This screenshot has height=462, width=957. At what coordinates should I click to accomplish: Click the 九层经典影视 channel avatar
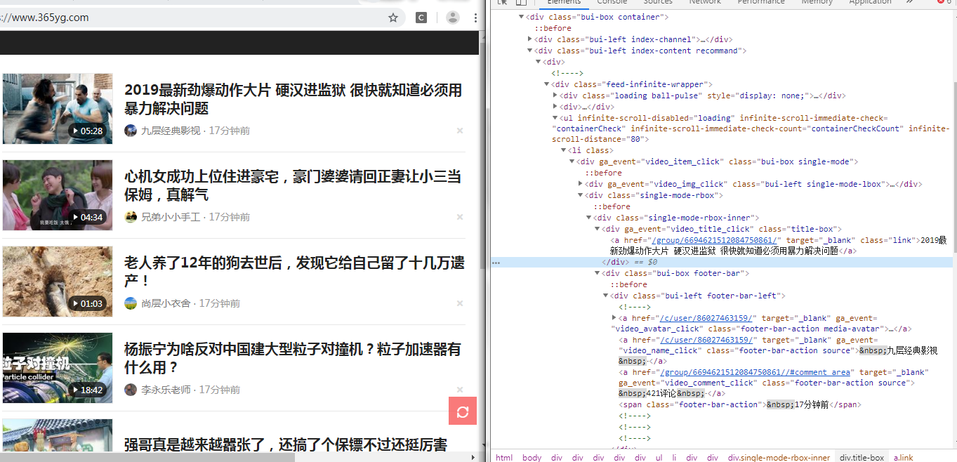(x=131, y=131)
